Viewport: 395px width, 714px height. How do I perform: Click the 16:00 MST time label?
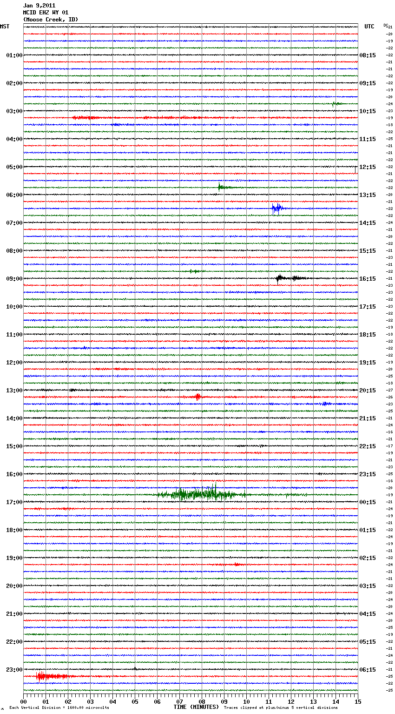coord(14,474)
